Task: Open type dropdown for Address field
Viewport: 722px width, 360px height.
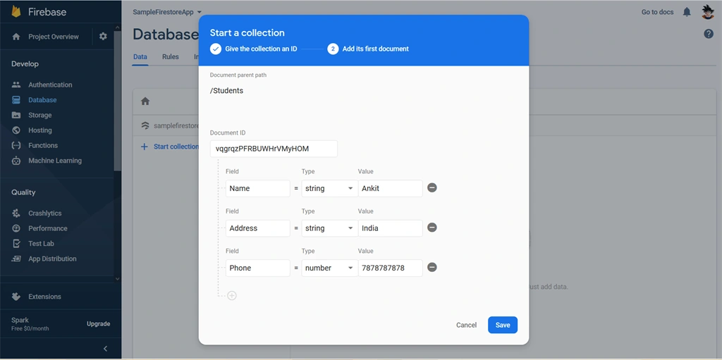Action: point(330,228)
